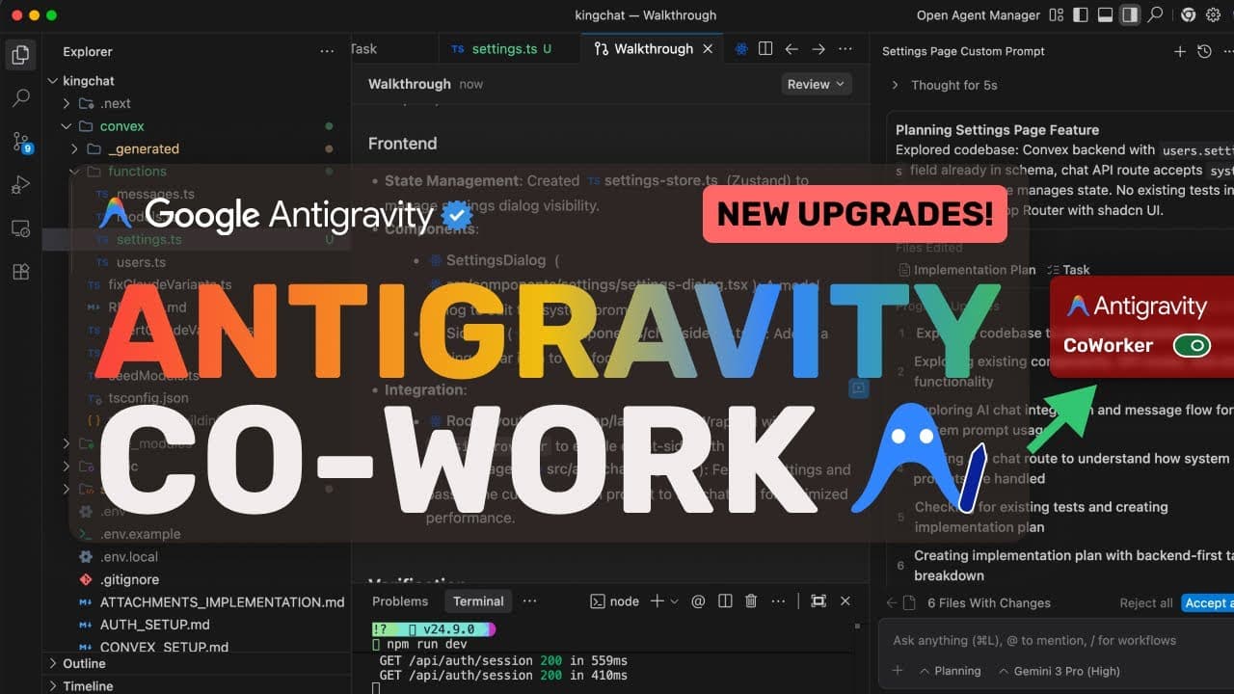1234x694 pixels.
Task: Open the browser icon in the title bar
Action: click(1188, 15)
